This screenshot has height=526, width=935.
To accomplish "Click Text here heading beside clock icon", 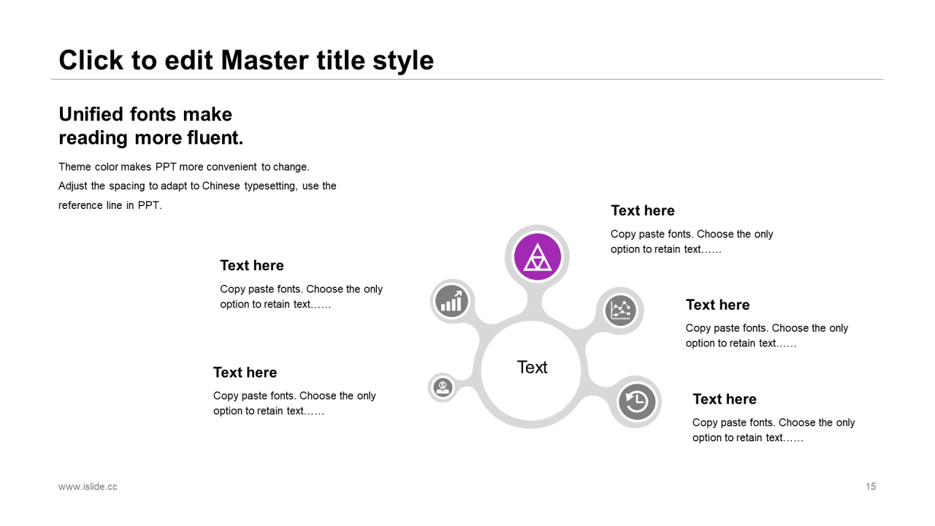I will click(x=724, y=399).
